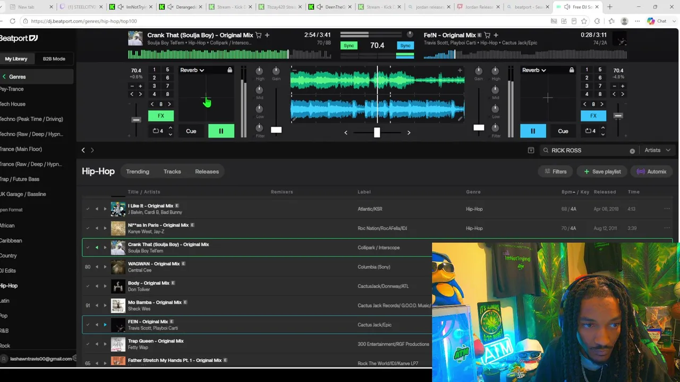Save the list as a playlist
The width and height of the screenshot is (680, 382).
pyautogui.click(x=602, y=171)
